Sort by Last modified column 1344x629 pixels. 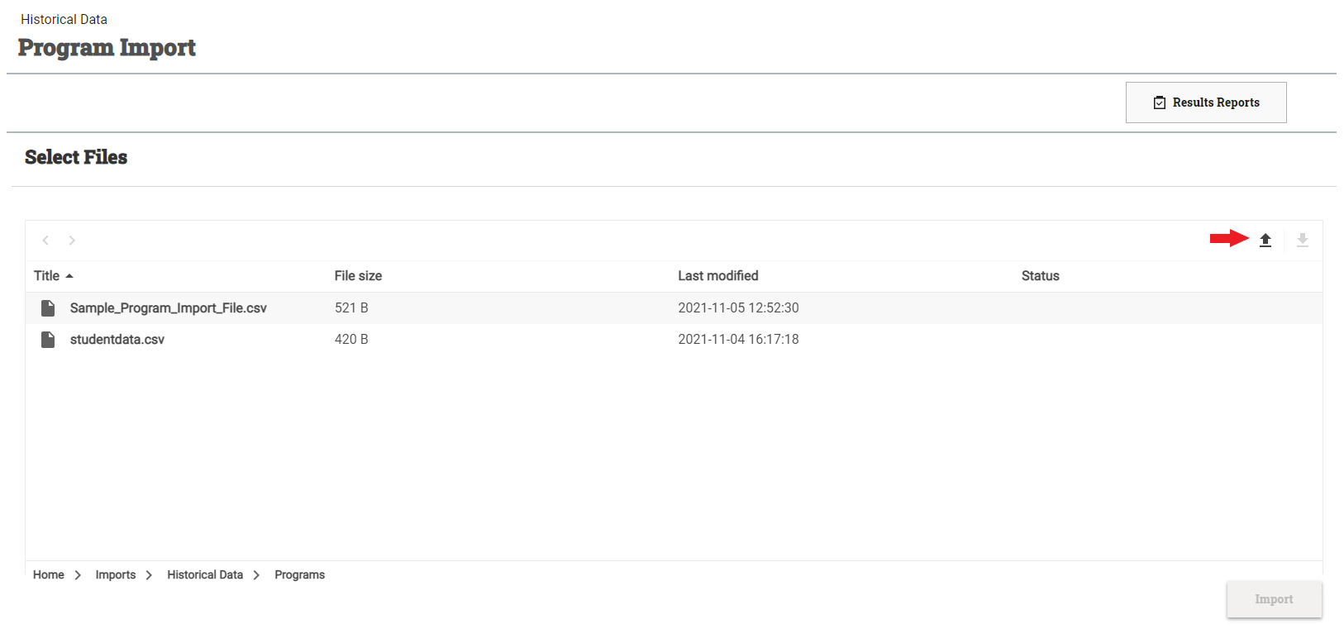(718, 276)
